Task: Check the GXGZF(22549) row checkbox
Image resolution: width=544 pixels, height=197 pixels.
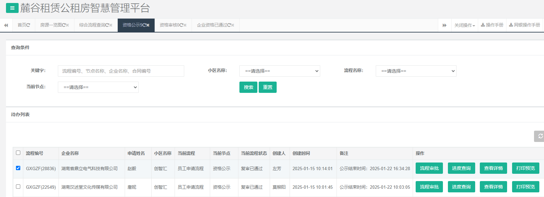Action: tap(18, 187)
